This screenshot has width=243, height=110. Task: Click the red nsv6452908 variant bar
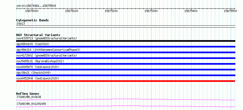click(126, 81)
